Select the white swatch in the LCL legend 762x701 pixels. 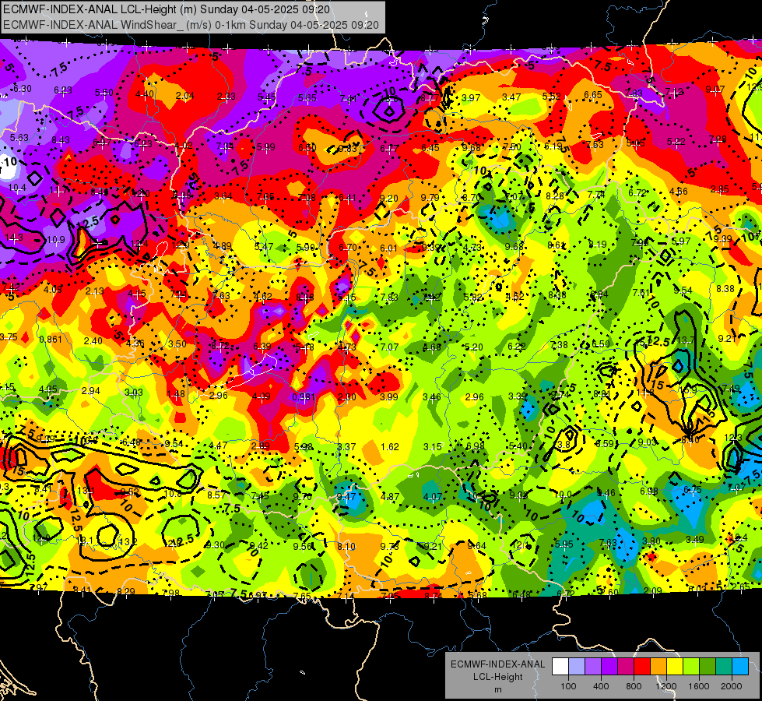point(560,667)
